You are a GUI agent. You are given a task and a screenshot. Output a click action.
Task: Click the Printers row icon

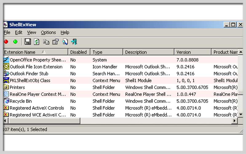click(6, 87)
